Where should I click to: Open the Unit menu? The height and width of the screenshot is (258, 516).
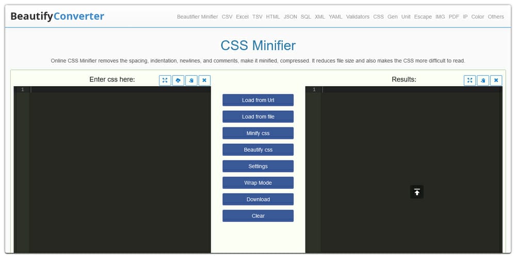pos(406,17)
